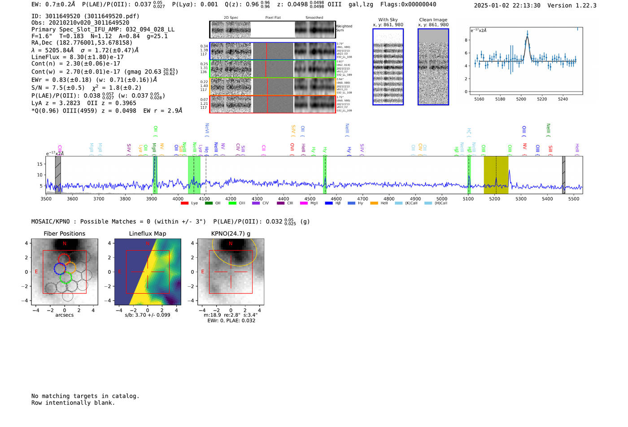Viewport: 628px width, 427px height.
Task: Select the green band near 3910Å
Action: point(155,175)
